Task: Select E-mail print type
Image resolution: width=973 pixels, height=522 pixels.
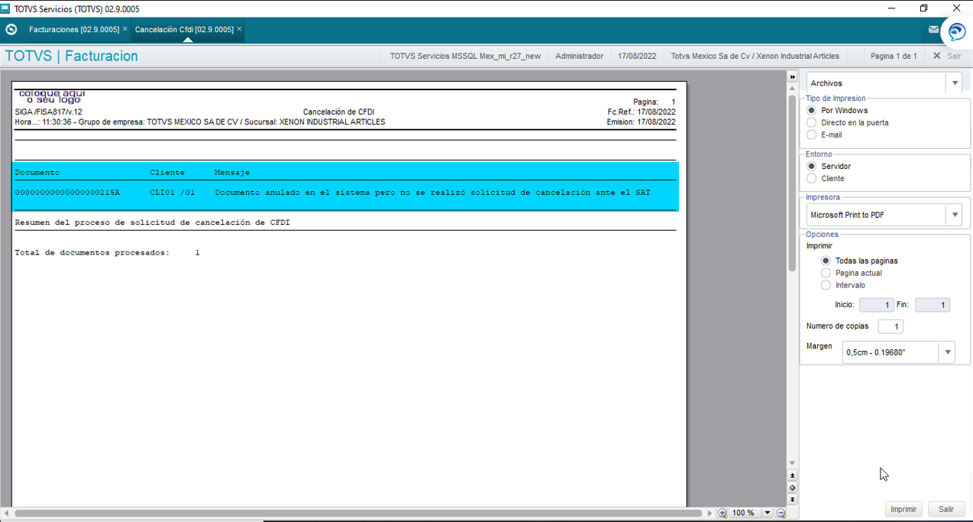Action: point(812,135)
